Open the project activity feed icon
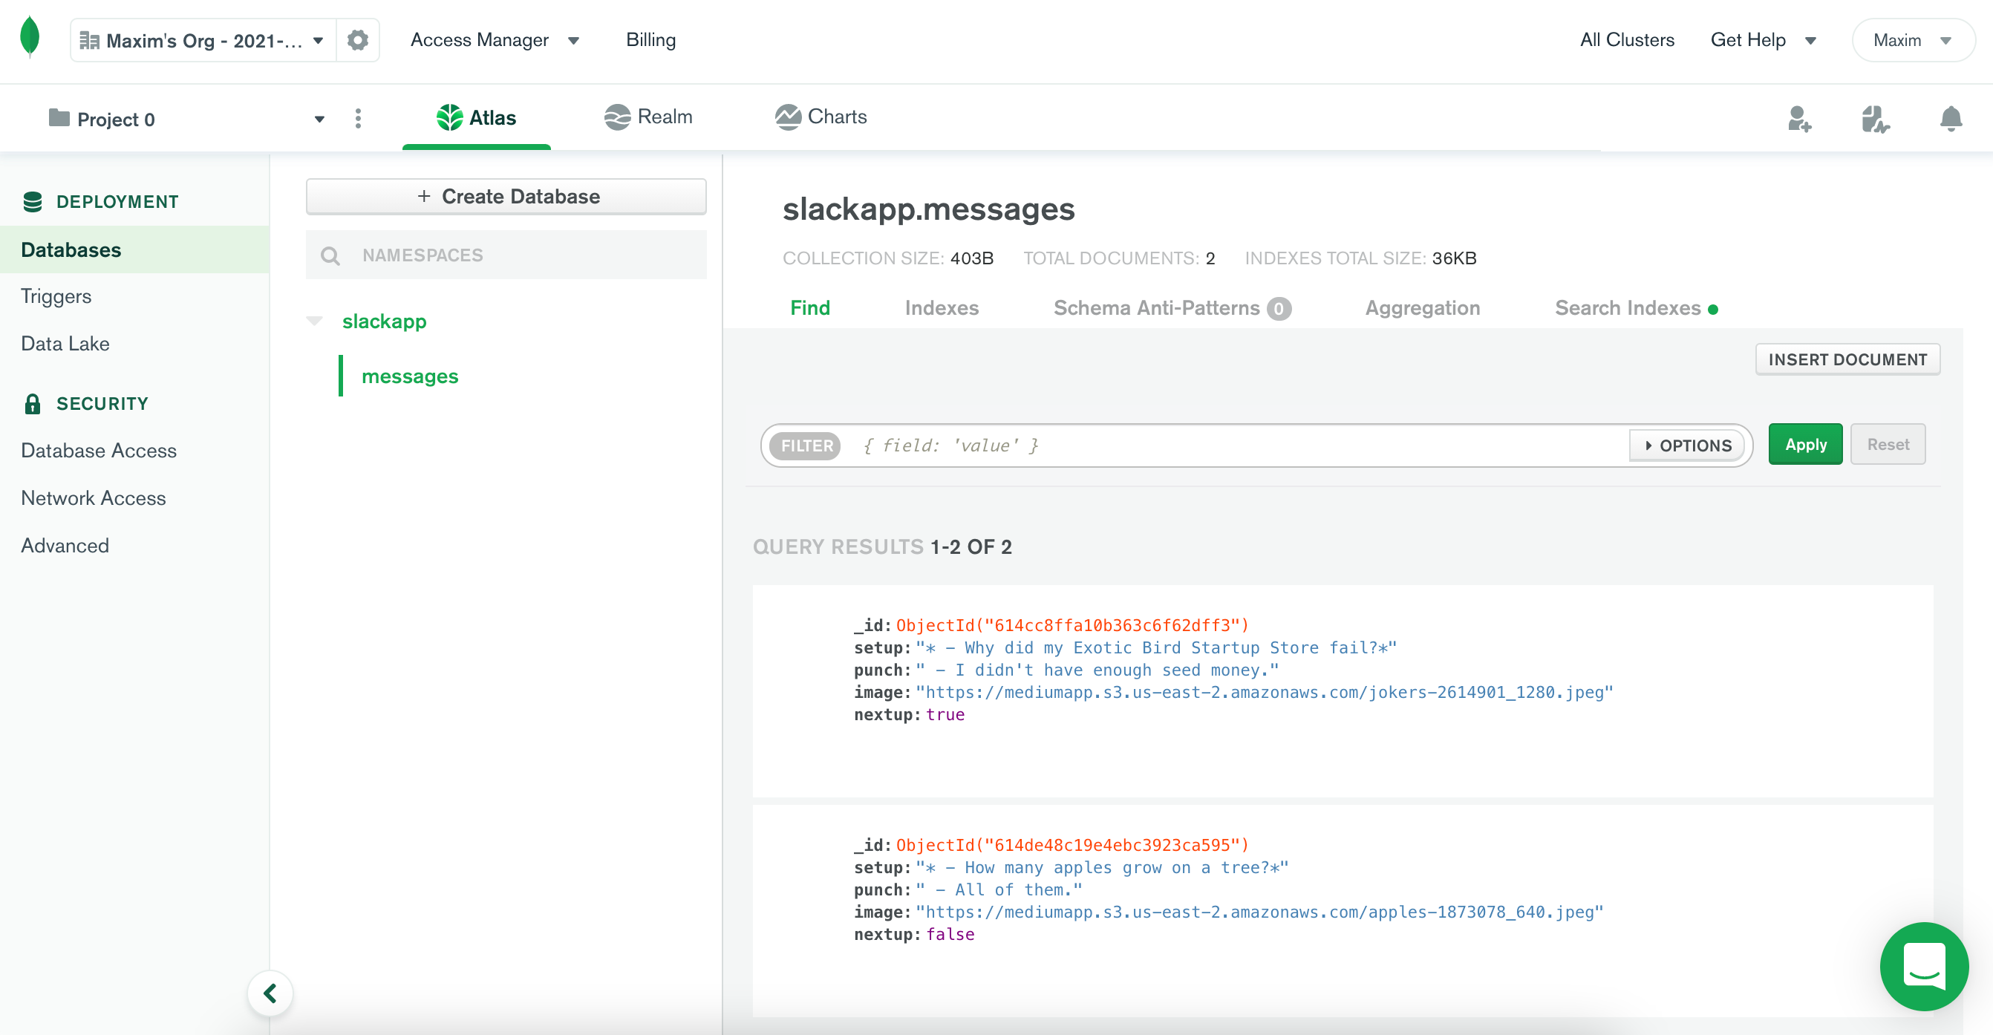The image size is (1993, 1035). (x=1876, y=118)
